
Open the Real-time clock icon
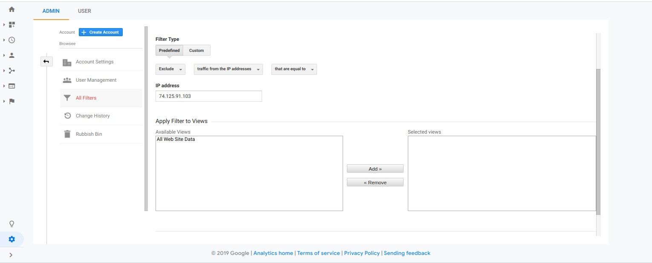click(12, 40)
